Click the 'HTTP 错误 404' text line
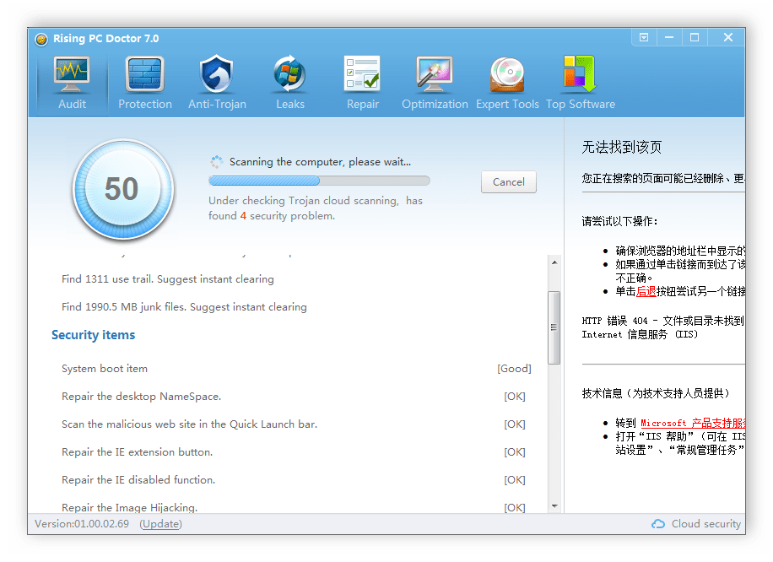This screenshot has width=773, height=562. click(662, 321)
